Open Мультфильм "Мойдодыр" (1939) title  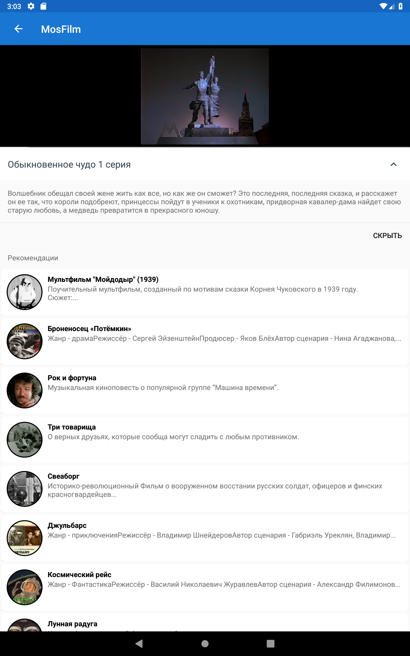[x=103, y=280]
